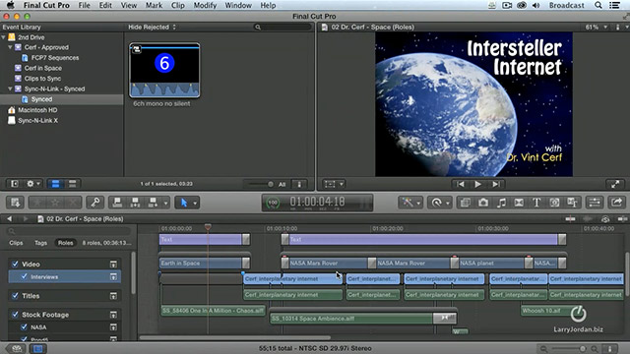This screenshot has height=354, width=630.
Task: Toggle the Inspector sliders icon
Action: pyautogui.click(x=595, y=203)
